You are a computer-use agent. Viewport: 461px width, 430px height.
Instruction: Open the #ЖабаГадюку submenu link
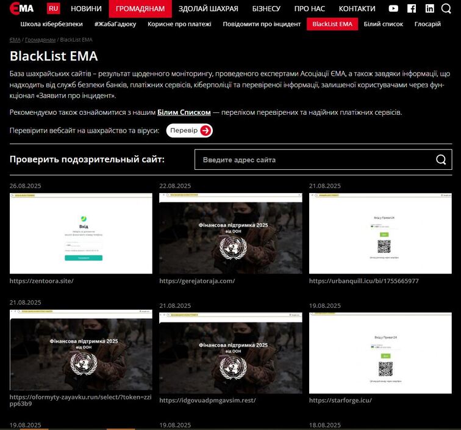pos(115,24)
